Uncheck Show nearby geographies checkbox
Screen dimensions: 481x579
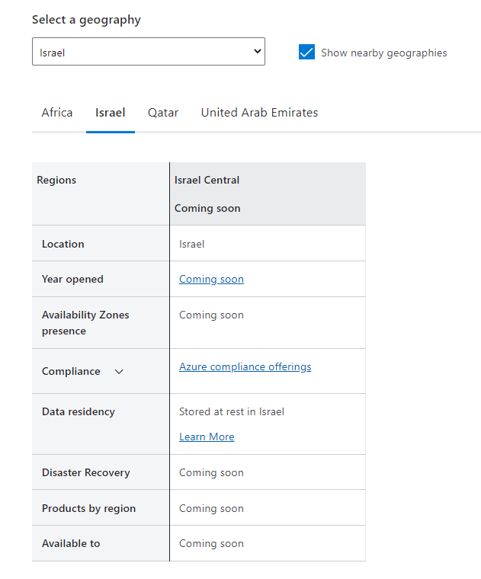306,52
